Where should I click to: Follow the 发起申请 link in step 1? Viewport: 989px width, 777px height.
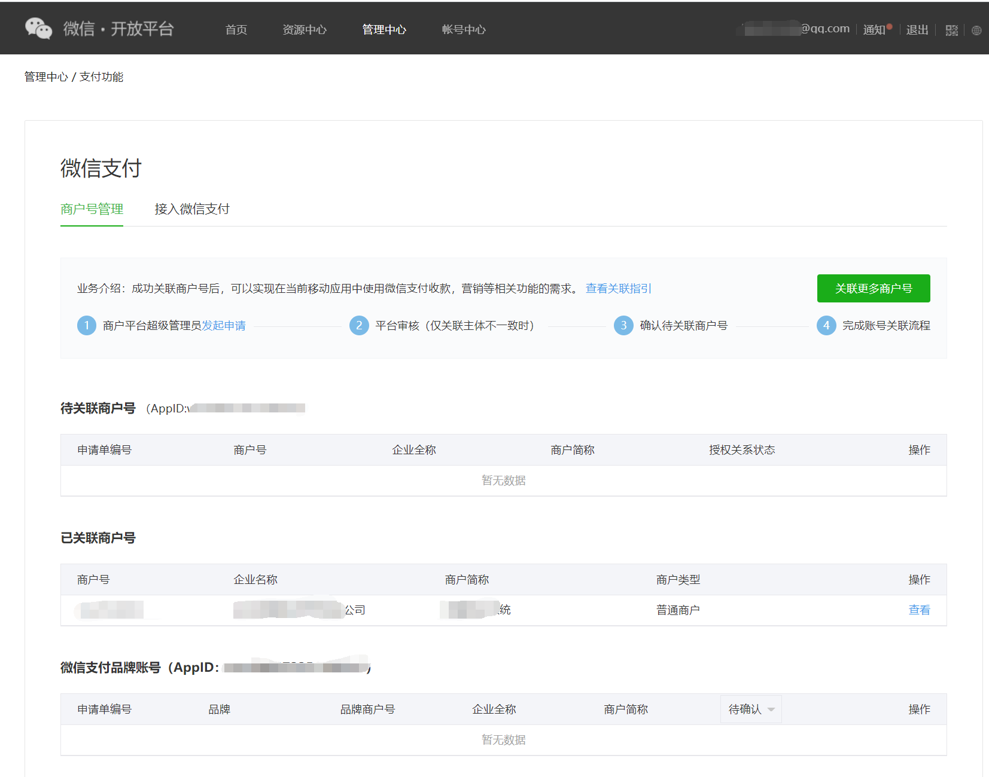click(224, 325)
